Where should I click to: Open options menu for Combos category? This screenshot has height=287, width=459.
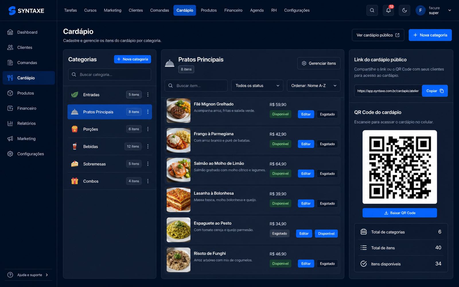pyautogui.click(x=148, y=181)
